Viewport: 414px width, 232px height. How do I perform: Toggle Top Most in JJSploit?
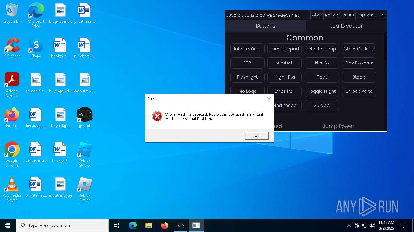click(x=366, y=15)
